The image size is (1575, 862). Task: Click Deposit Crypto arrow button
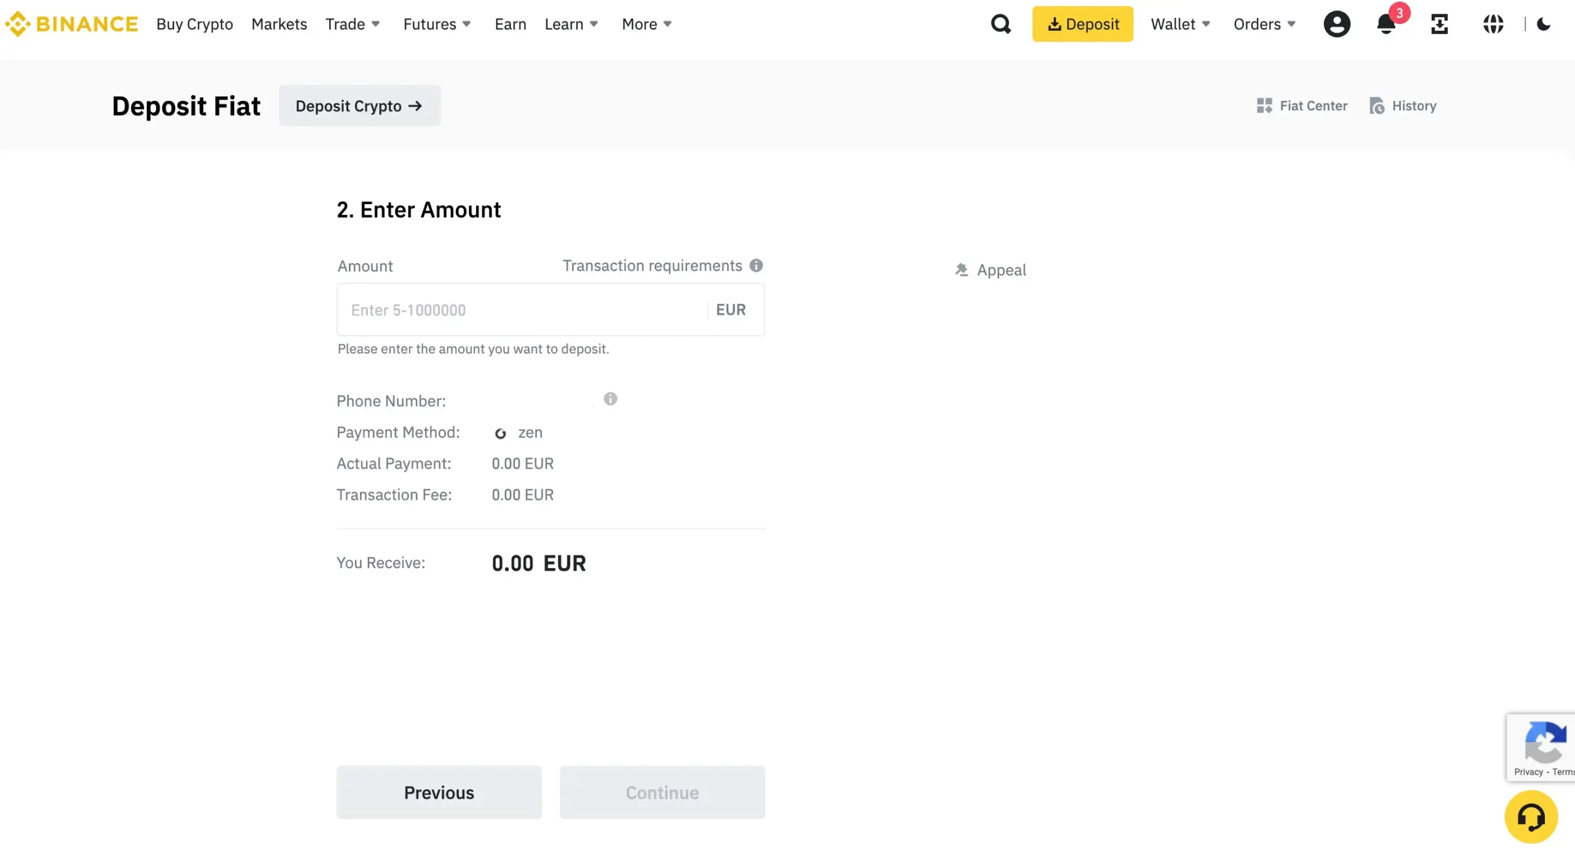pos(359,105)
